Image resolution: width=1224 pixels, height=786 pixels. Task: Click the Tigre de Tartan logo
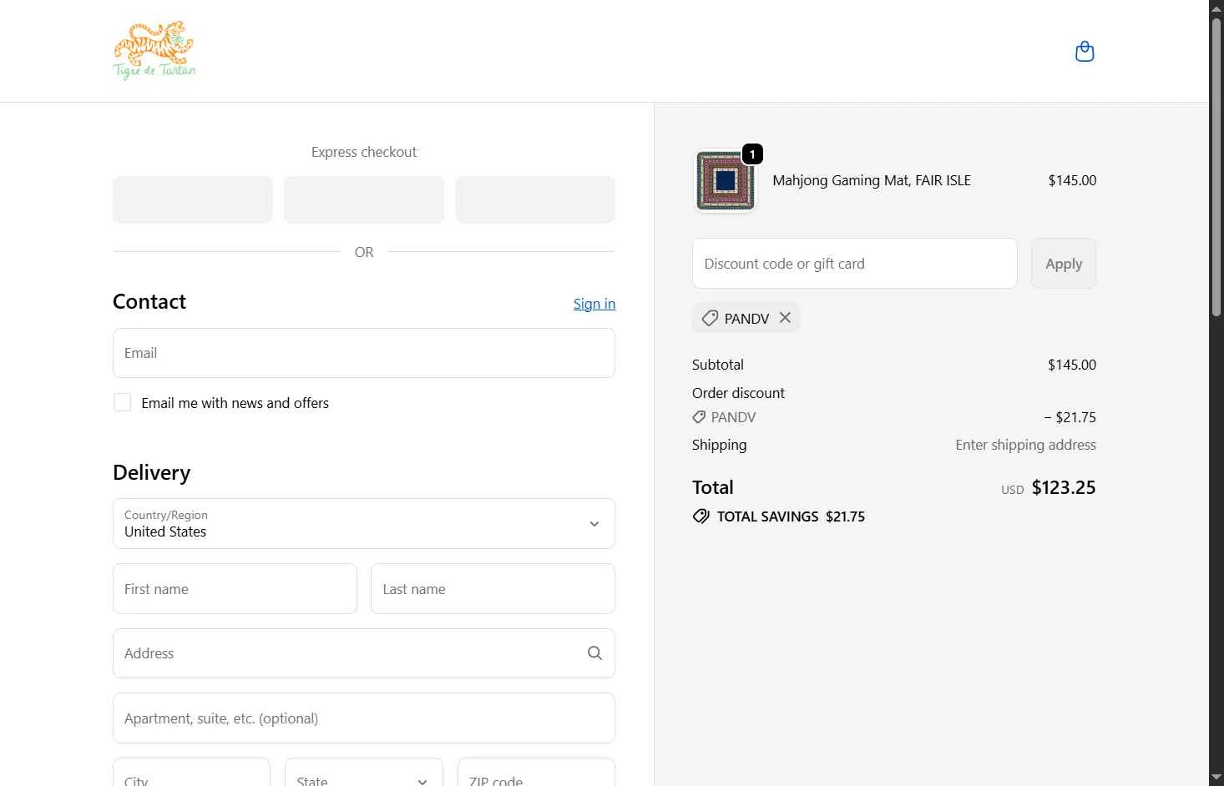[x=154, y=51]
